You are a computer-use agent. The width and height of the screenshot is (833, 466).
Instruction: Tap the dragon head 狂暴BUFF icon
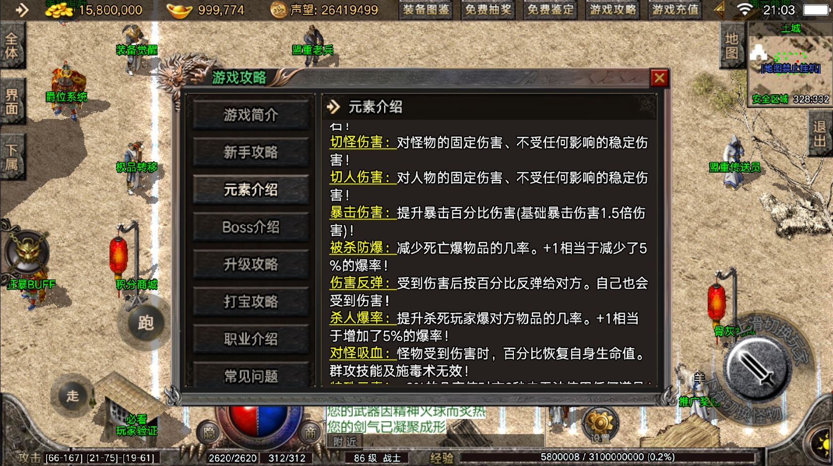coord(28,253)
